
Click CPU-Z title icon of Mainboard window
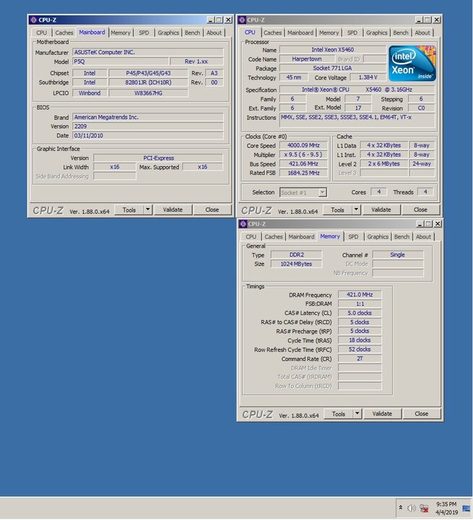33,20
